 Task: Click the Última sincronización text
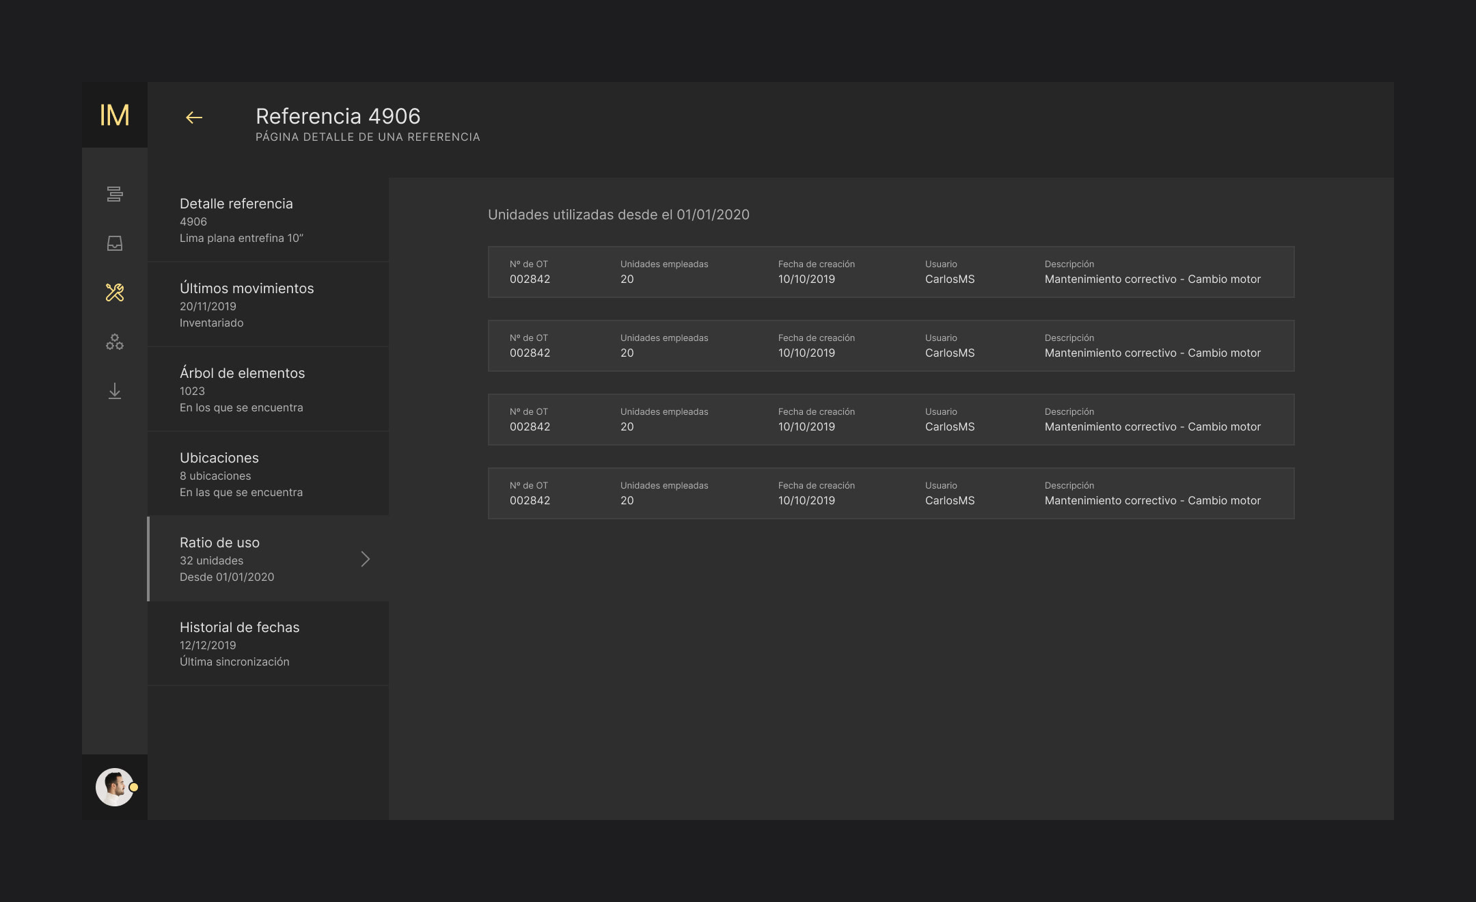[x=234, y=661]
